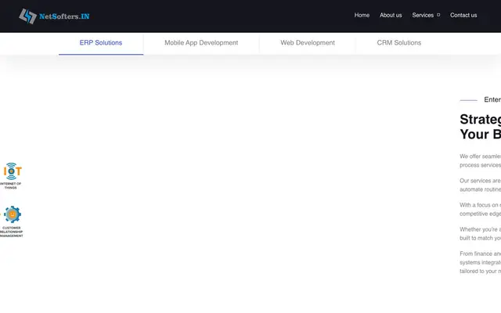Screen dimensions: 501x313
Task: Switch to Mobile App Development tab
Action: click(x=201, y=43)
